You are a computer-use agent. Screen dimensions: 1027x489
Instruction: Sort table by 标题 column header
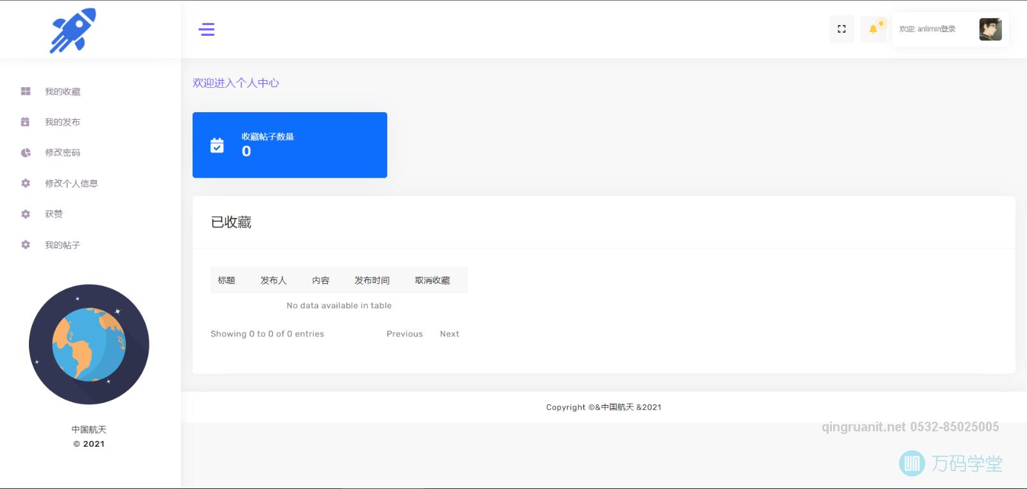click(227, 280)
